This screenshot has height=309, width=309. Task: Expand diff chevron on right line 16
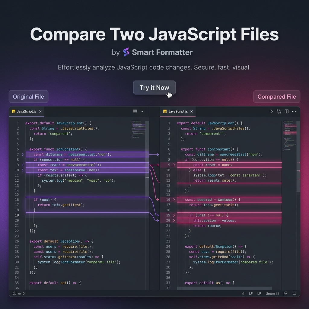tap(174, 200)
